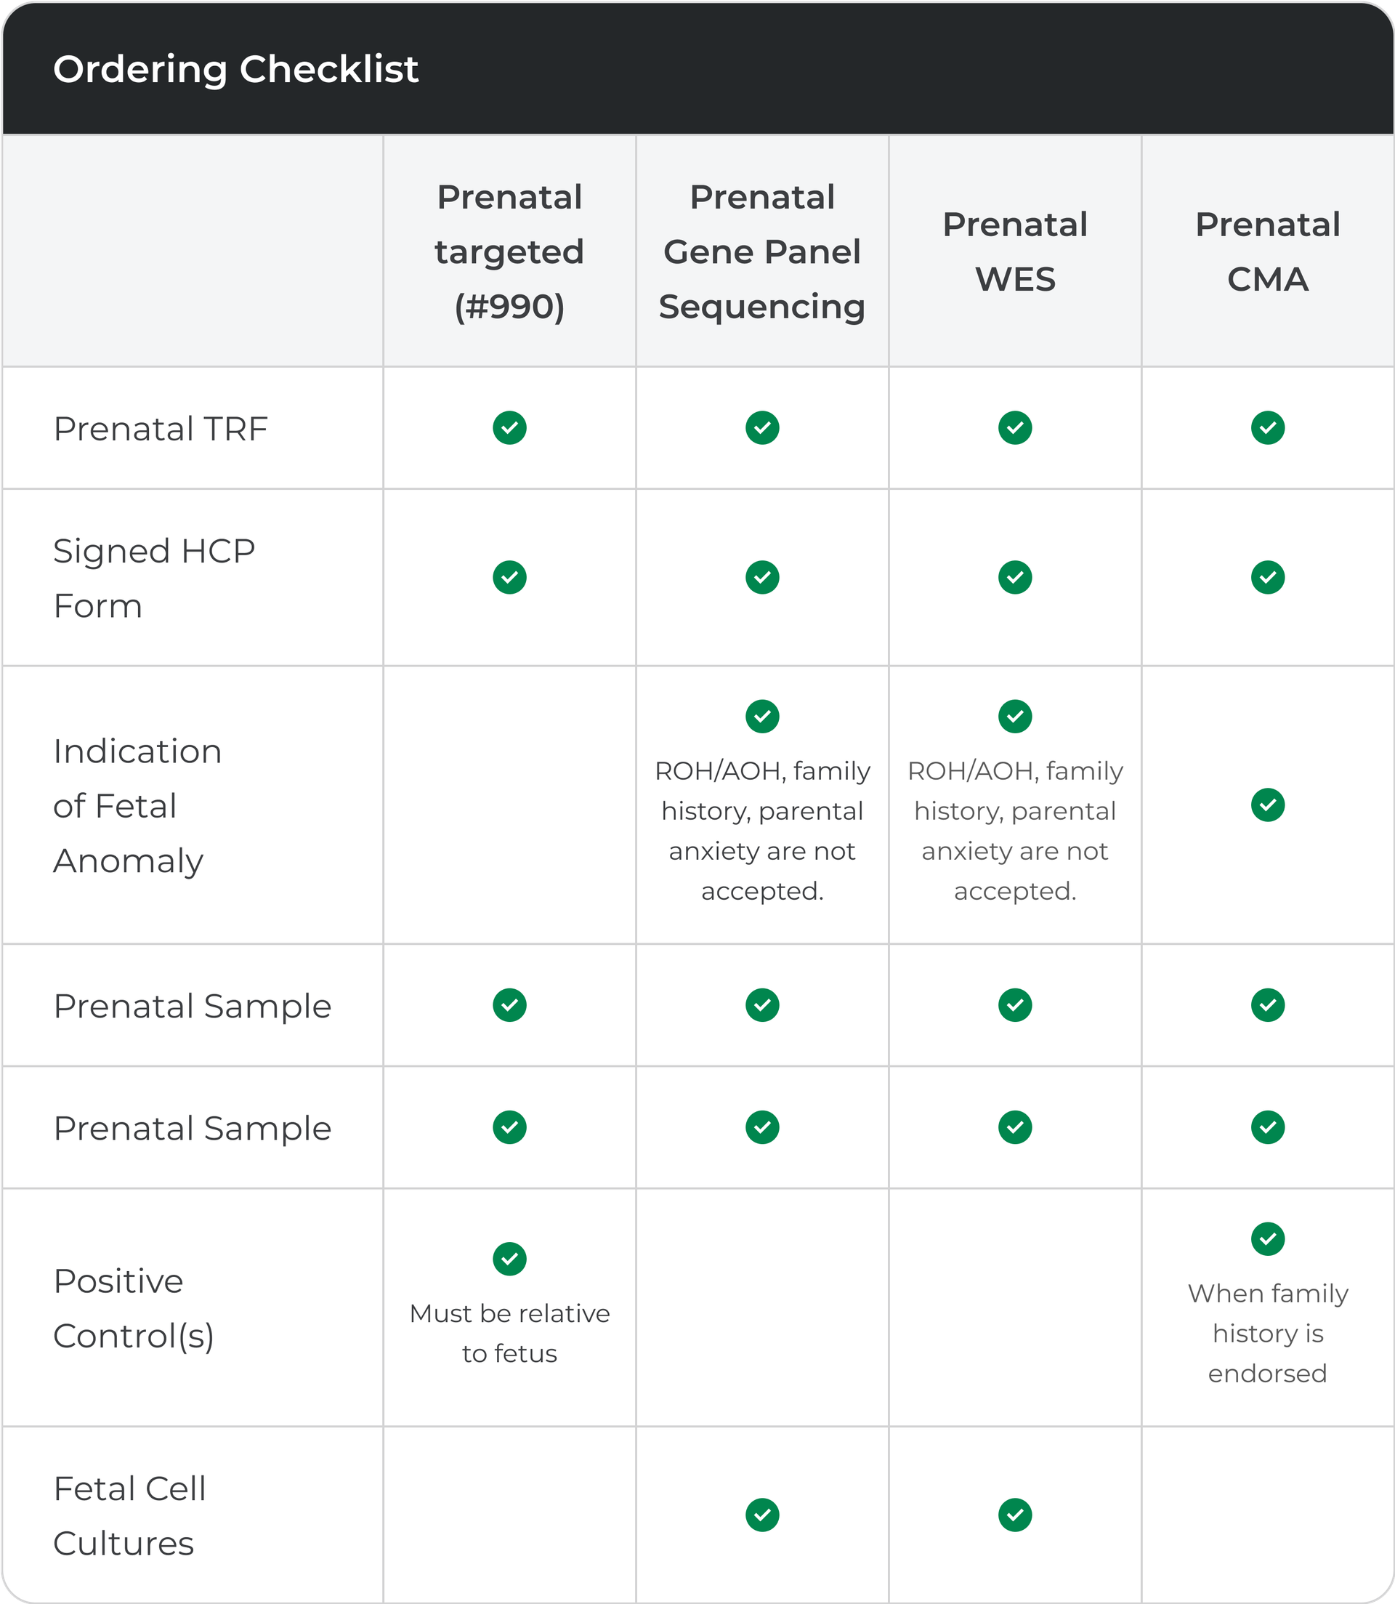Select the Prenatal CMA column header
1395x1604 pixels.
click(x=1267, y=251)
